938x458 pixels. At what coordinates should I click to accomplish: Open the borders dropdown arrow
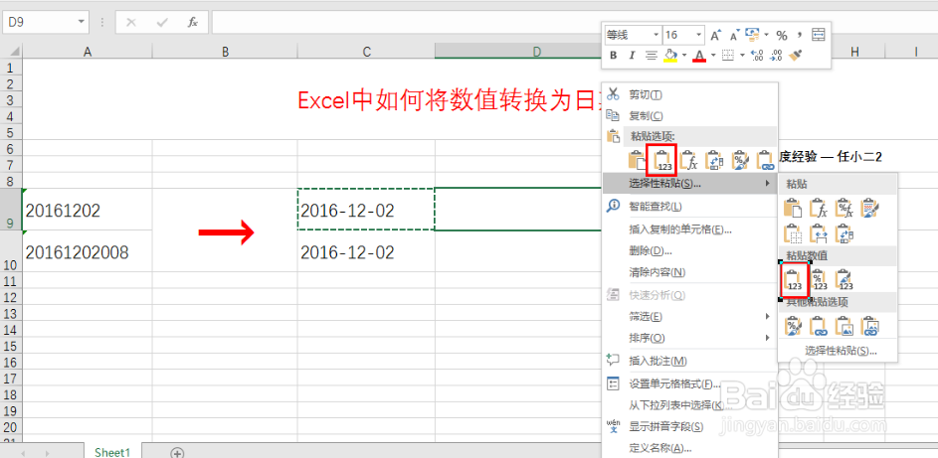742,55
